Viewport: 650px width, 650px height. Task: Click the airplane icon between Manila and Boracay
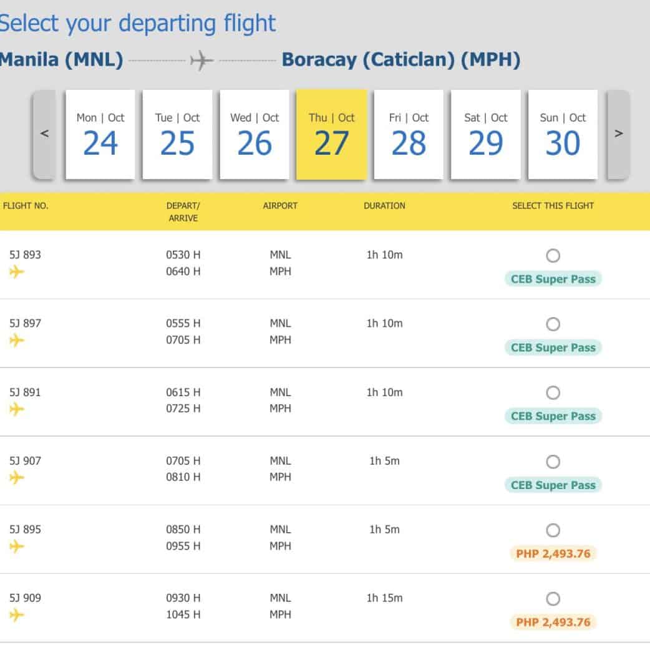[202, 61]
